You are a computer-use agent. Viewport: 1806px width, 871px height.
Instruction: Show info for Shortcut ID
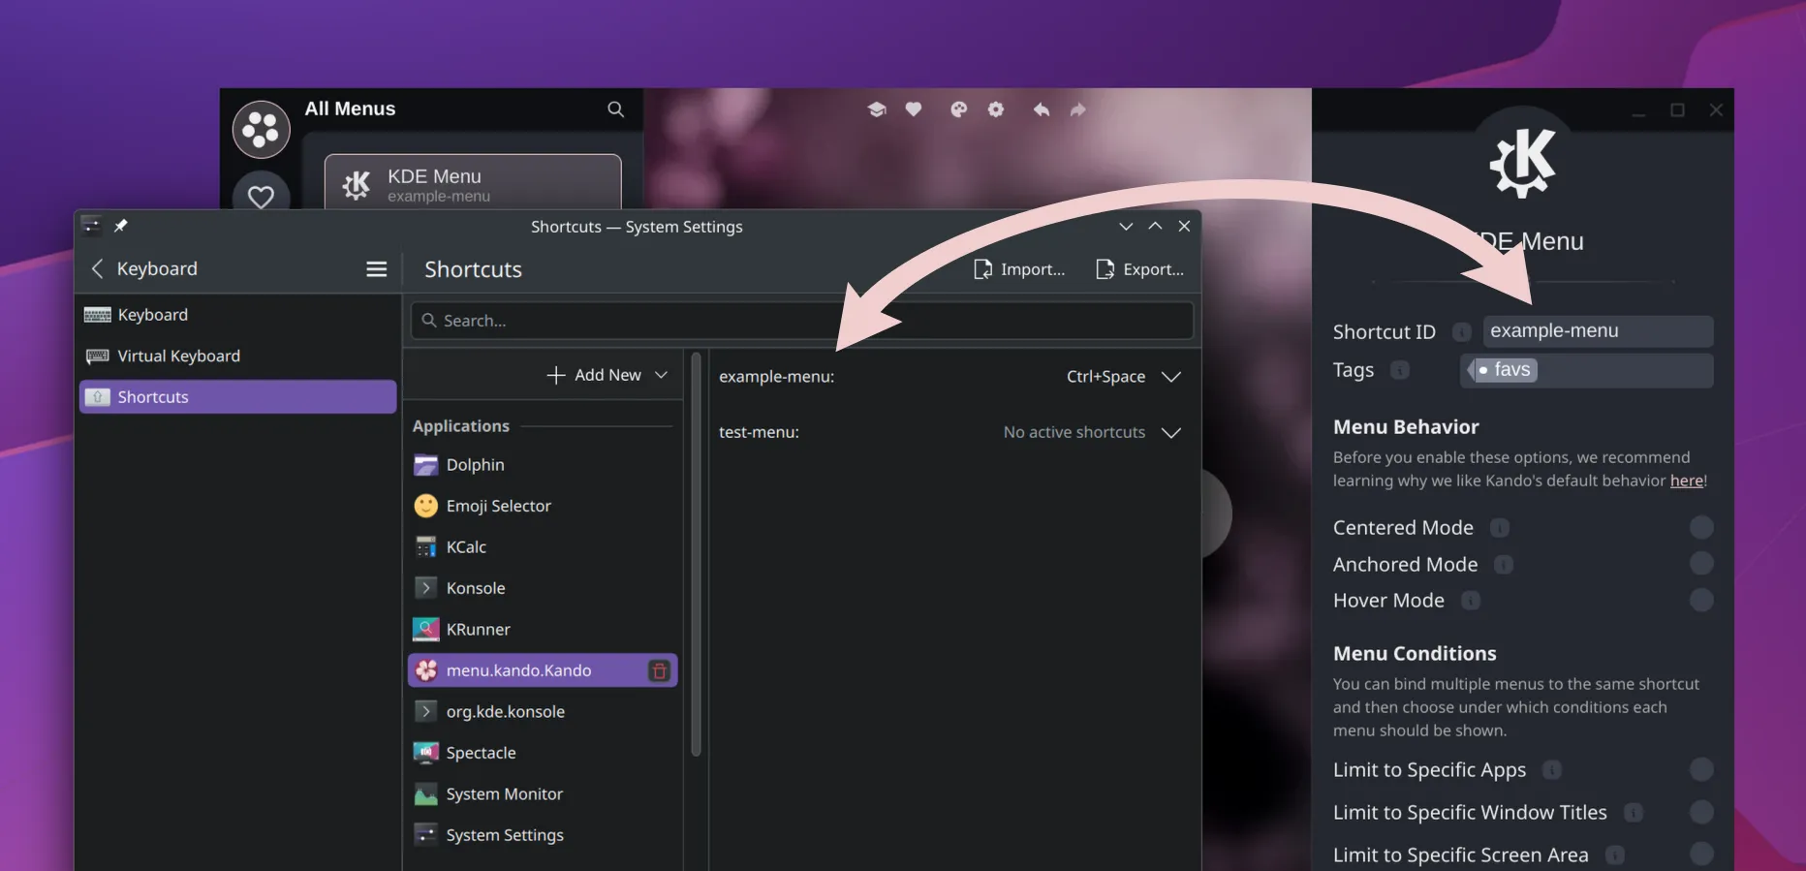(x=1462, y=332)
